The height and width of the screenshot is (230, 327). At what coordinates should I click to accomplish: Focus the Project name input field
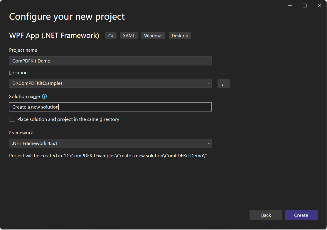tap(110, 61)
